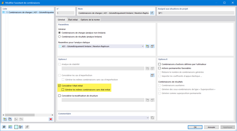Confirm with the OK button
237x131 pixels.
195,127
